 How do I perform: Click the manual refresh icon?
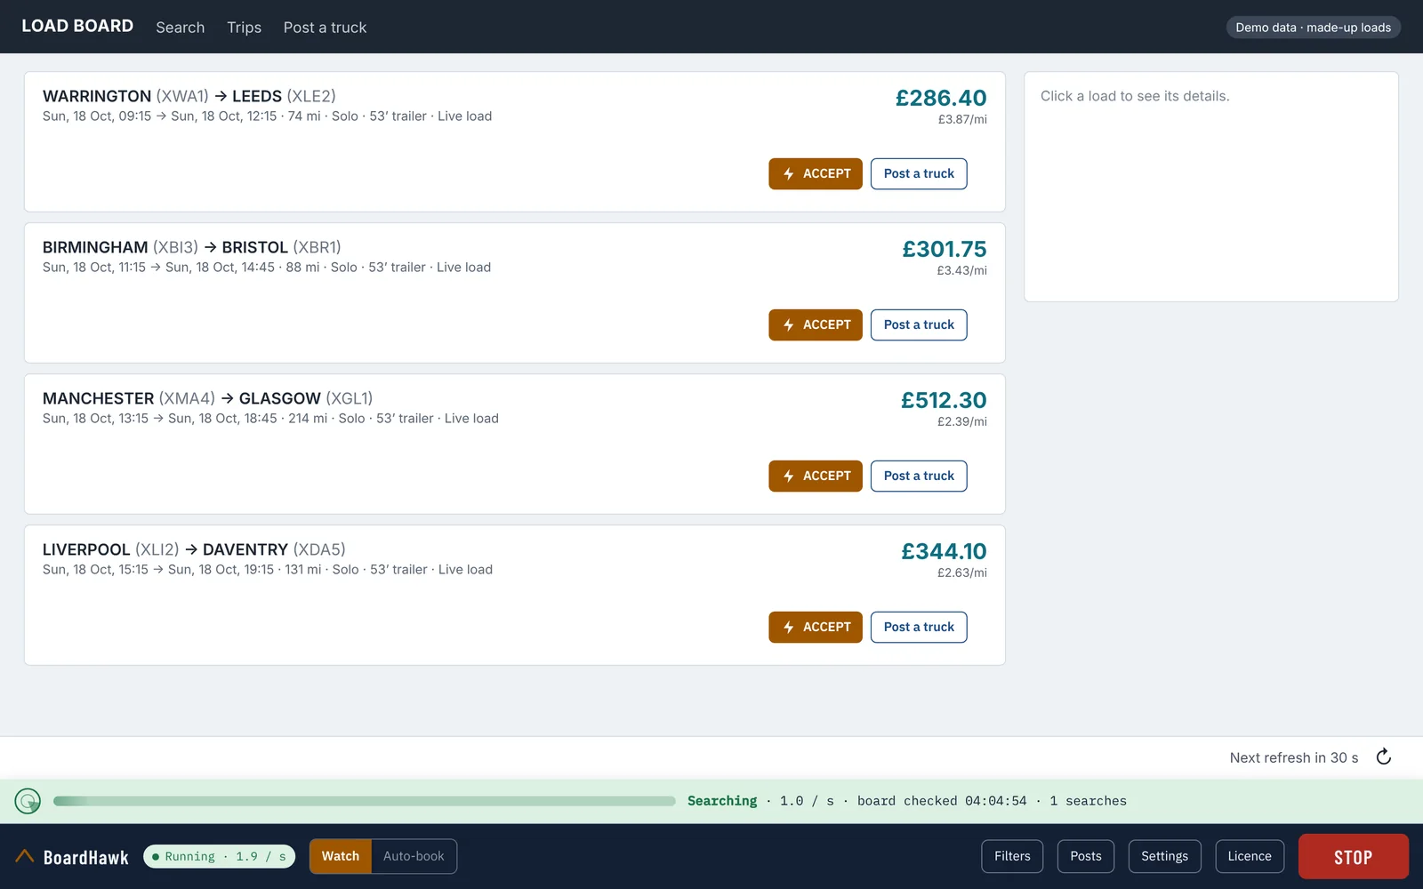(1383, 757)
